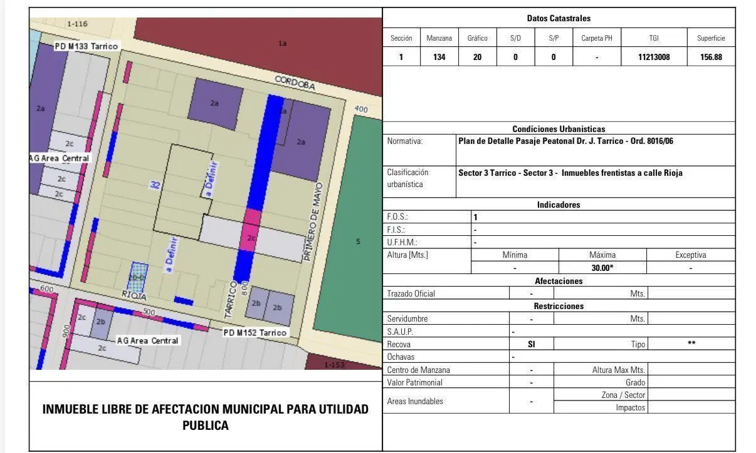Click the 'Zona / Sector' label
Image resolution: width=756 pixels, height=453 pixels.
point(624,395)
